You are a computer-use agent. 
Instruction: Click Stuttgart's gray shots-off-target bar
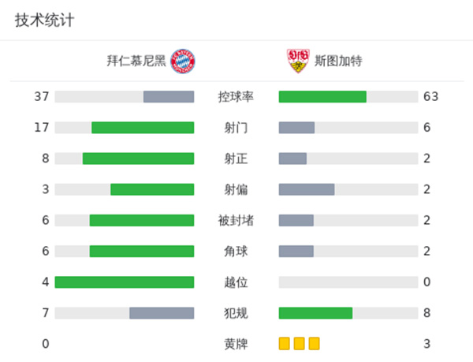pyautogui.click(x=307, y=189)
